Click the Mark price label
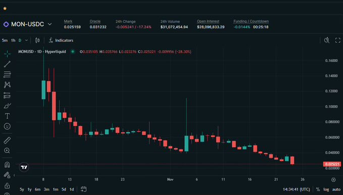343x195 pixels. pyautogui.click(x=68, y=21)
